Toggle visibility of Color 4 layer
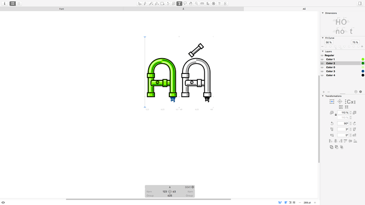The image size is (365, 205). pyautogui.click(x=322, y=76)
